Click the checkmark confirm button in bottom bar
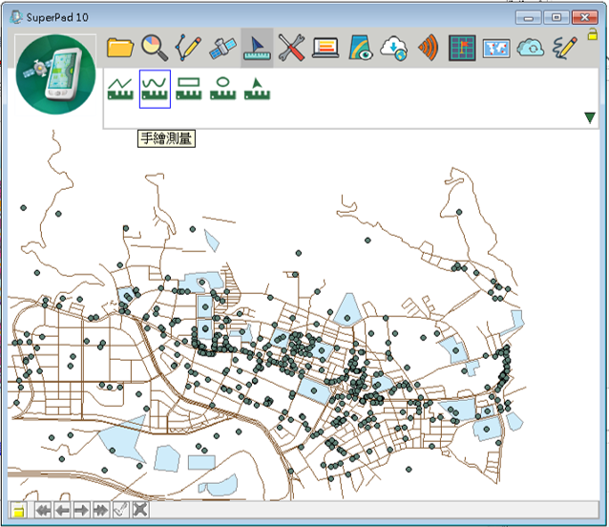Image resolution: width=609 pixels, height=527 pixels. click(120, 510)
